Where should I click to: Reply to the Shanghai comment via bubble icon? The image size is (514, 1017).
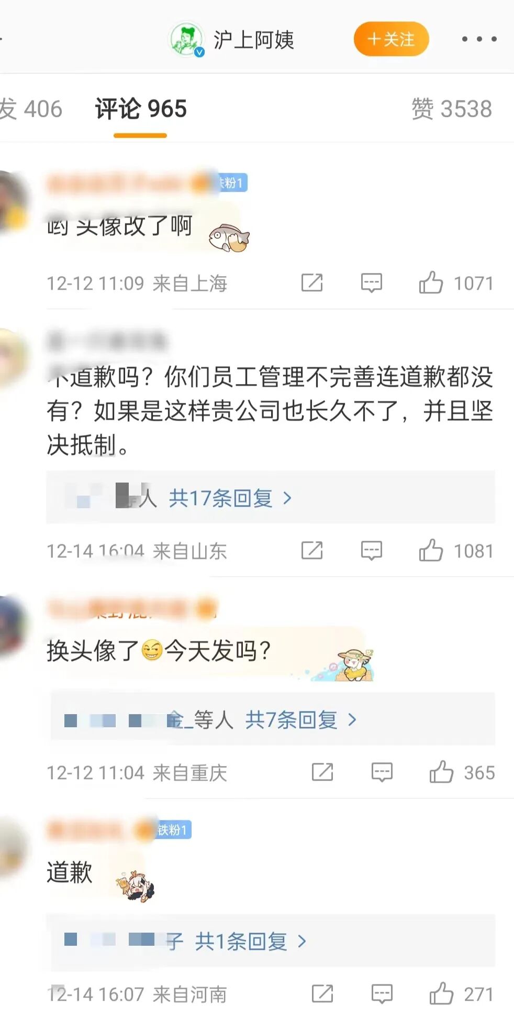[372, 283]
